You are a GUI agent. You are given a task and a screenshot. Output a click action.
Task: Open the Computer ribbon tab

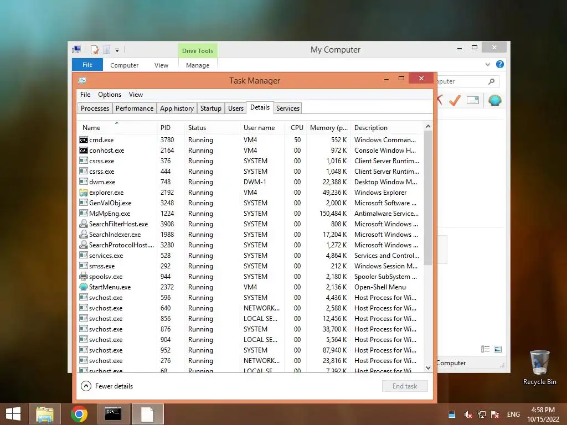point(125,65)
